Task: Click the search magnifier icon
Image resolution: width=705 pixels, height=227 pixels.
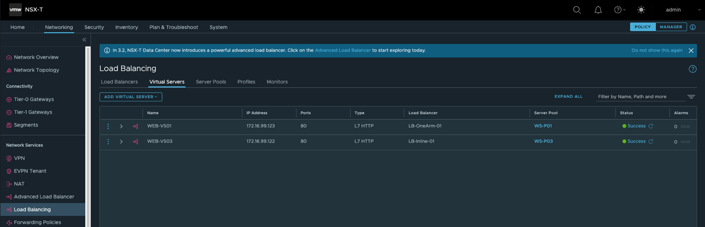Action: point(577,10)
